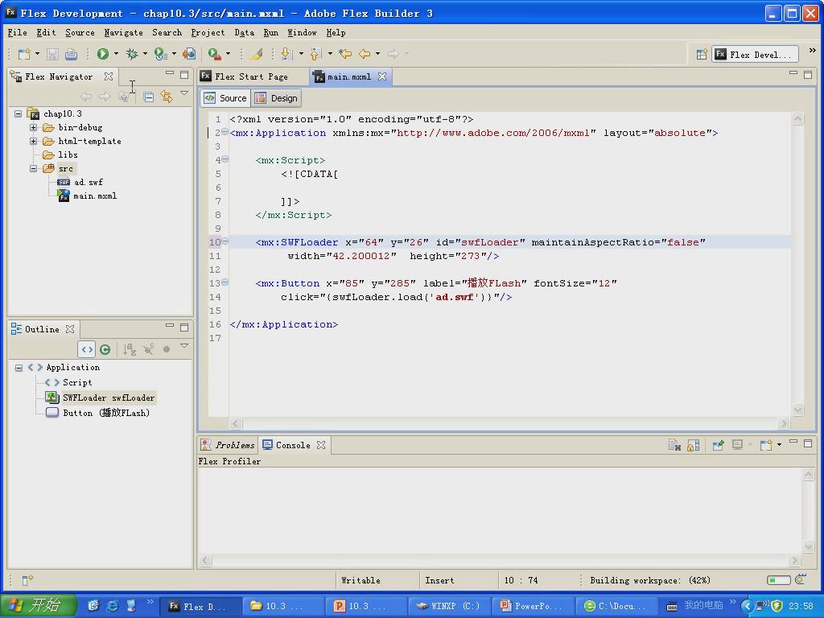
Task: Toggle the Scroll Lock console icon
Action: coord(694,445)
